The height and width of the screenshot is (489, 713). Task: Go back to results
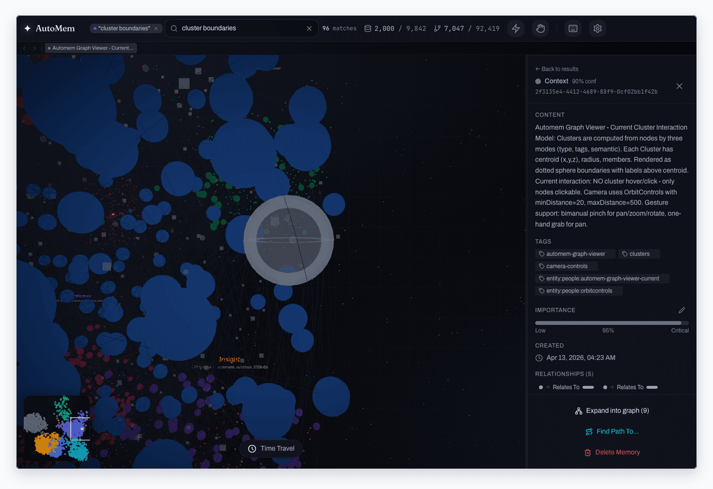tap(557, 69)
